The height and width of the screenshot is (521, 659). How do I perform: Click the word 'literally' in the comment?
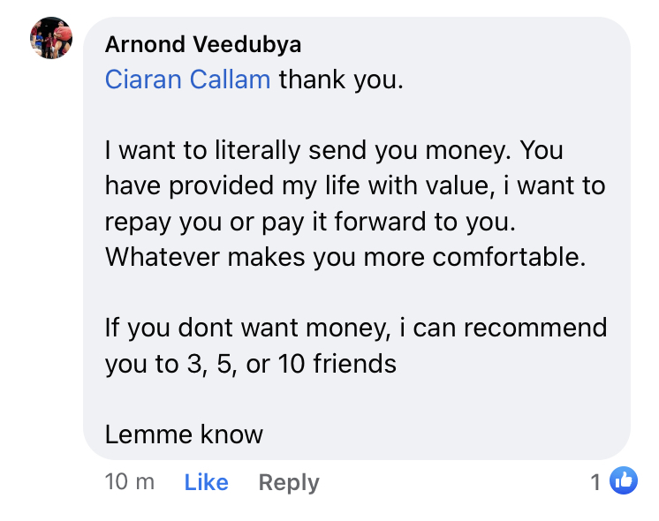point(258,151)
